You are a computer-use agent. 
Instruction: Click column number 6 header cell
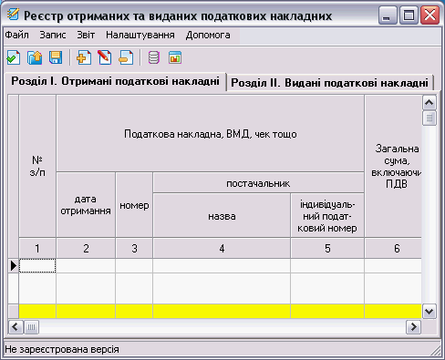tap(393, 248)
